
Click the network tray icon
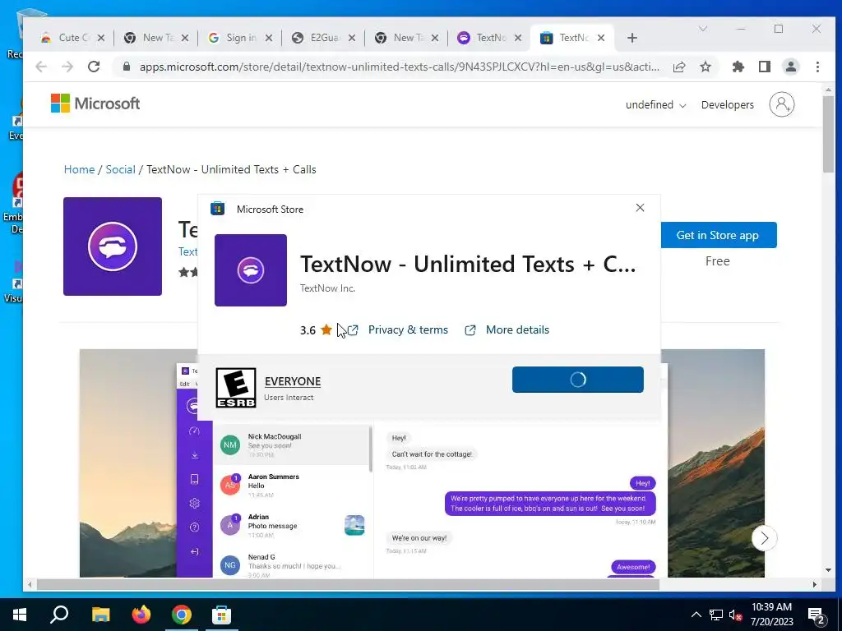tap(716, 615)
